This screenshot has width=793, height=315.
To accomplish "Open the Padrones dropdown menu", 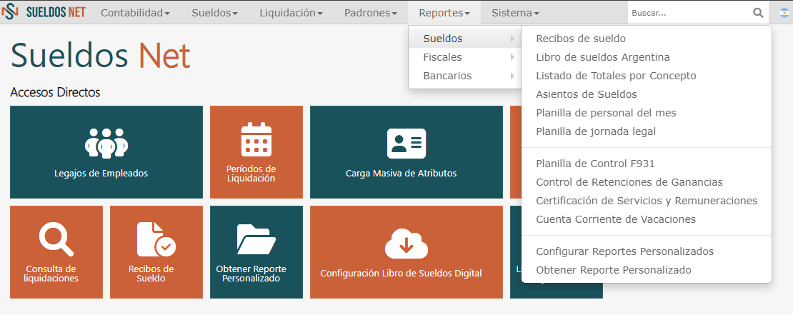I will 371,13.
